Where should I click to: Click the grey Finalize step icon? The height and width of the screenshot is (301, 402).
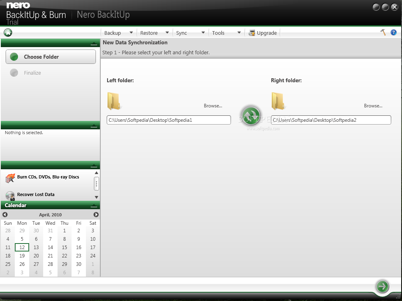(14, 73)
